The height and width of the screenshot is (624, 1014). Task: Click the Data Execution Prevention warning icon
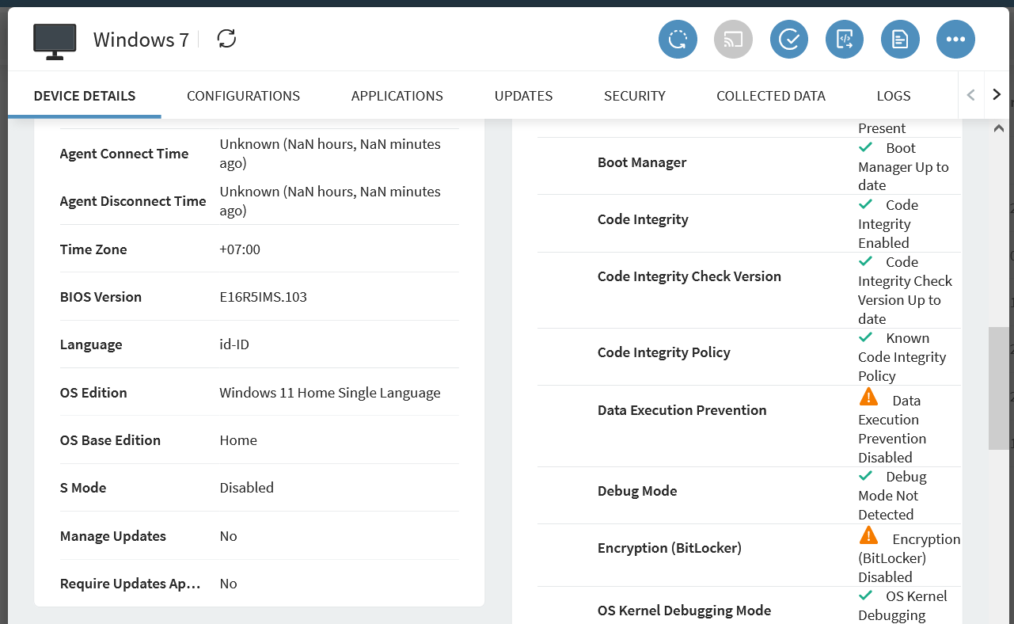tap(868, 397)
